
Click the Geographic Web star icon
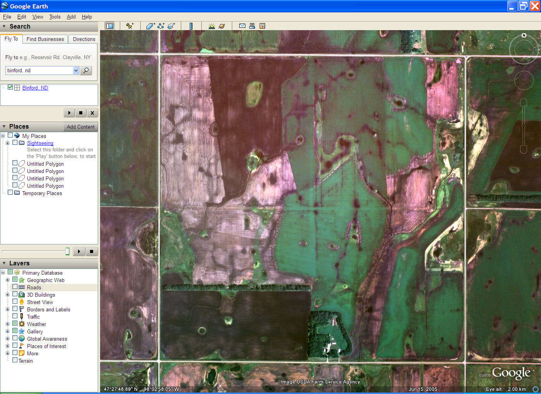(22, 280)
